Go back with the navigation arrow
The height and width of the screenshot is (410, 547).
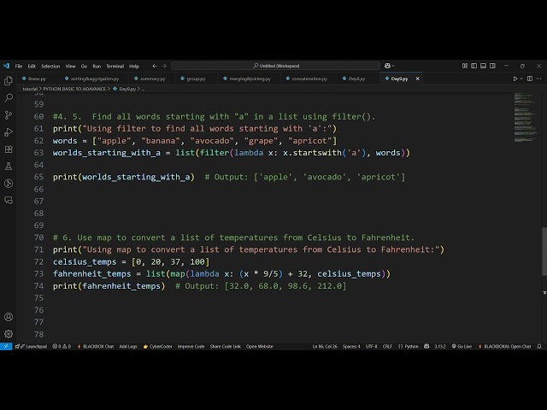(x=155, y=66)
